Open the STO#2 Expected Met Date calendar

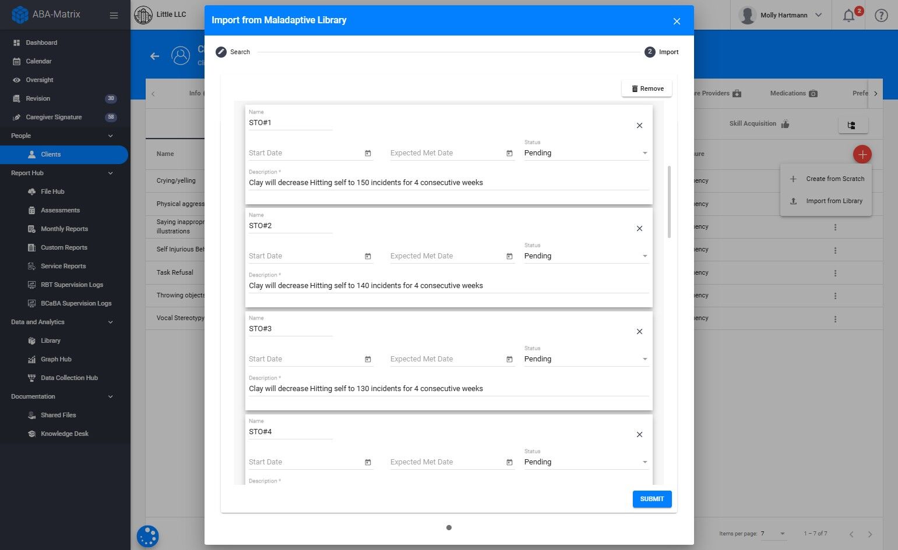(509, 256)
